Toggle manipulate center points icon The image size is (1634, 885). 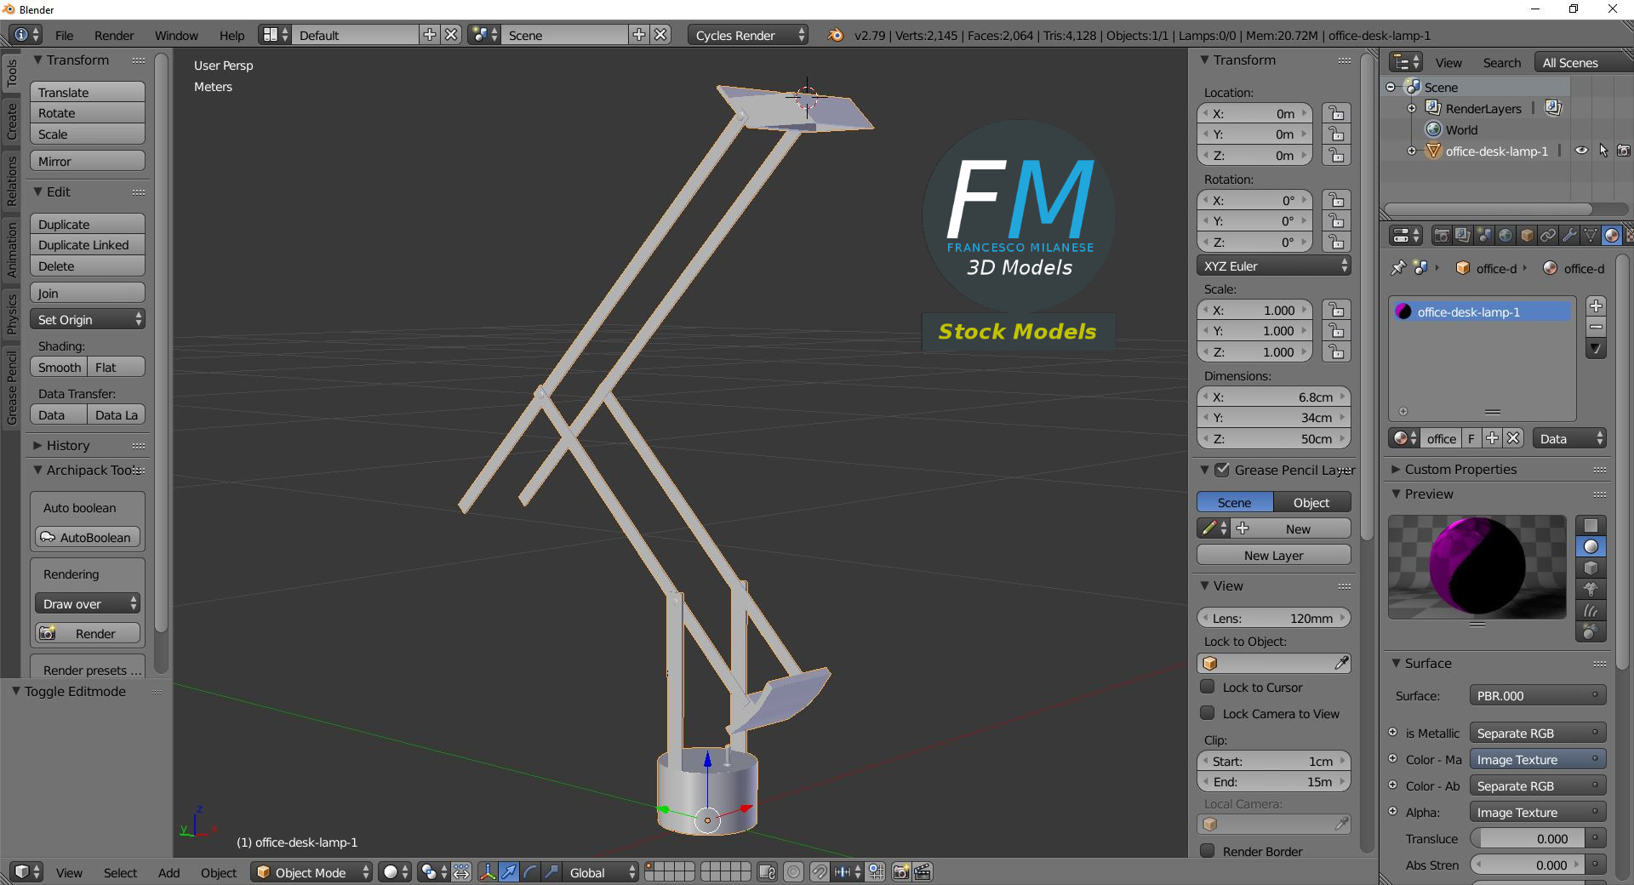[461, 872]
